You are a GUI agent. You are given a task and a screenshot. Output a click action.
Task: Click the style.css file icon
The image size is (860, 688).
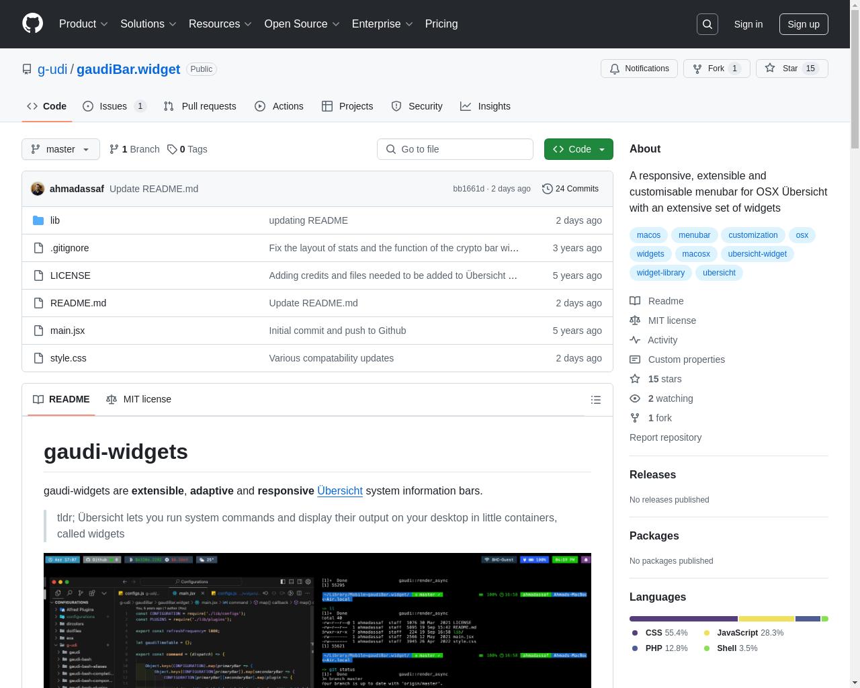38,358
